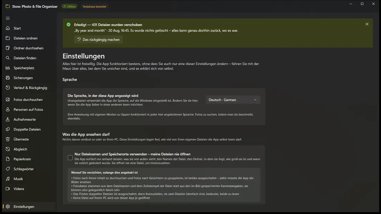This screenshot has height=214, width=381.
Task: Click the Dateien finden magnifier icon
Action: click(8, 58)
